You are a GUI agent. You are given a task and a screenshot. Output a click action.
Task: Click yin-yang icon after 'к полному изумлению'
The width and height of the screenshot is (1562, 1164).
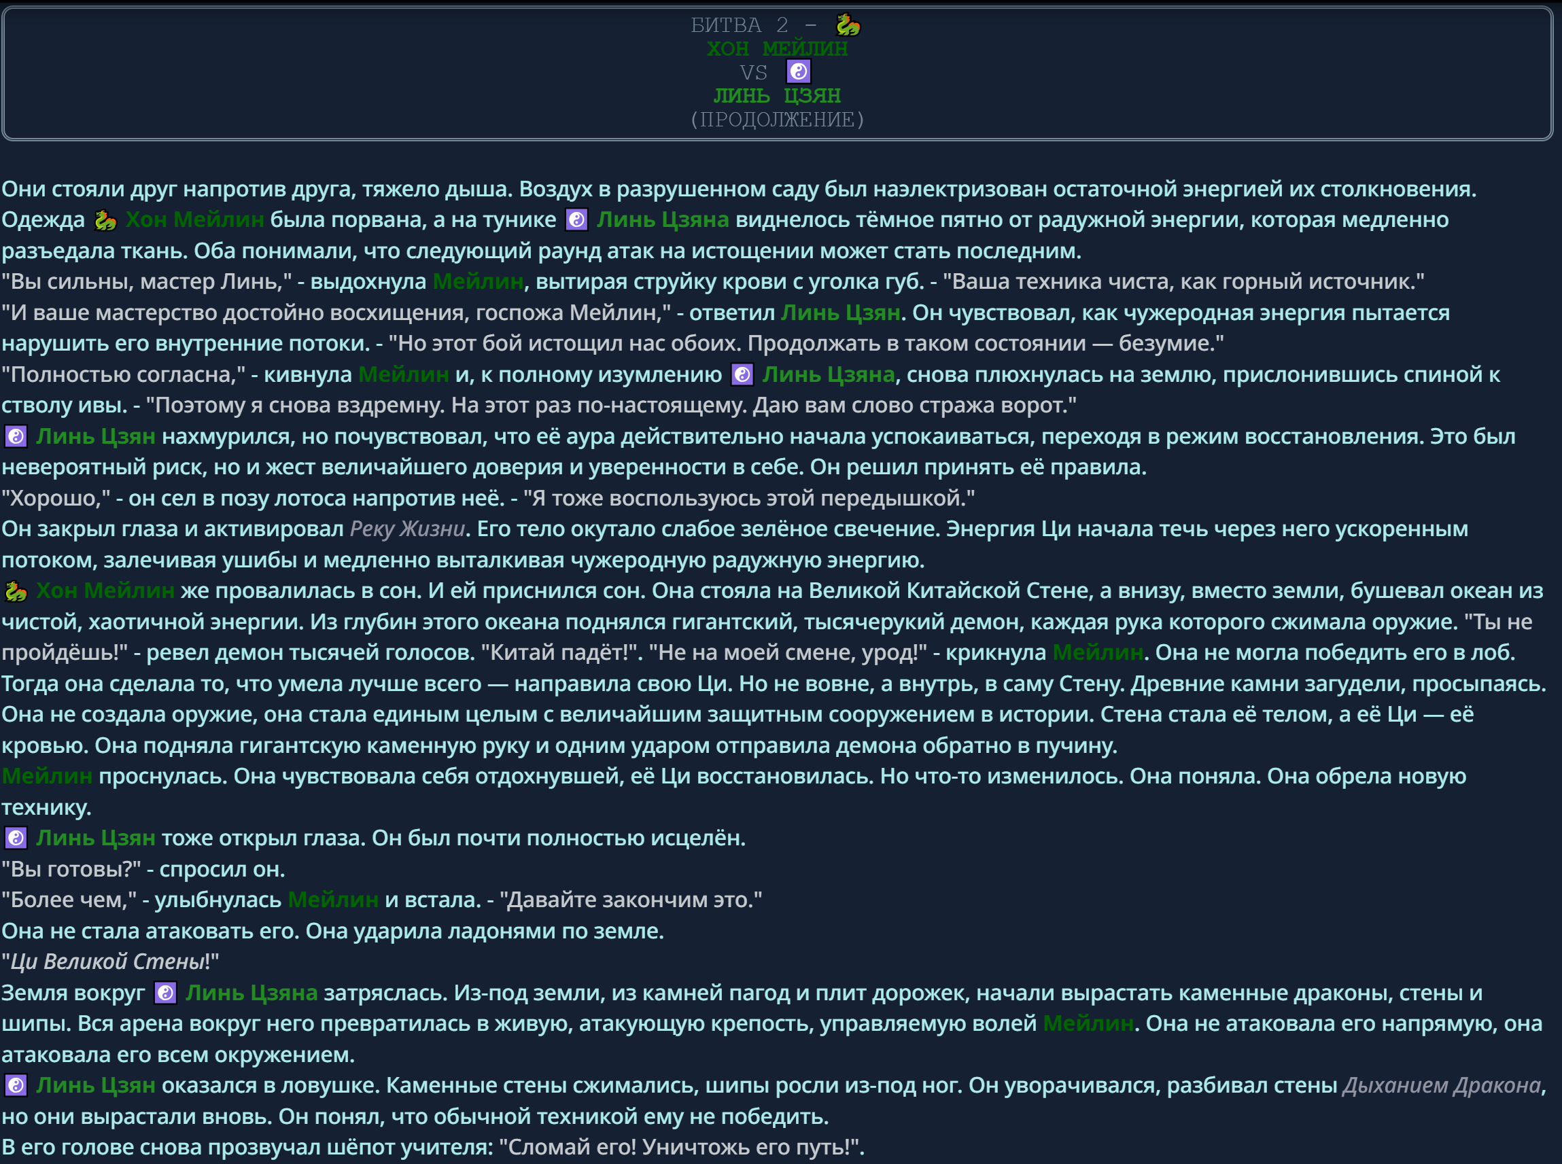(742, 375)
